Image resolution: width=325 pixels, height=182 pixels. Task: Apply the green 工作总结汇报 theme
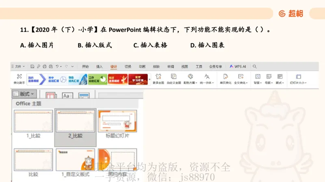tap(97, 79)
